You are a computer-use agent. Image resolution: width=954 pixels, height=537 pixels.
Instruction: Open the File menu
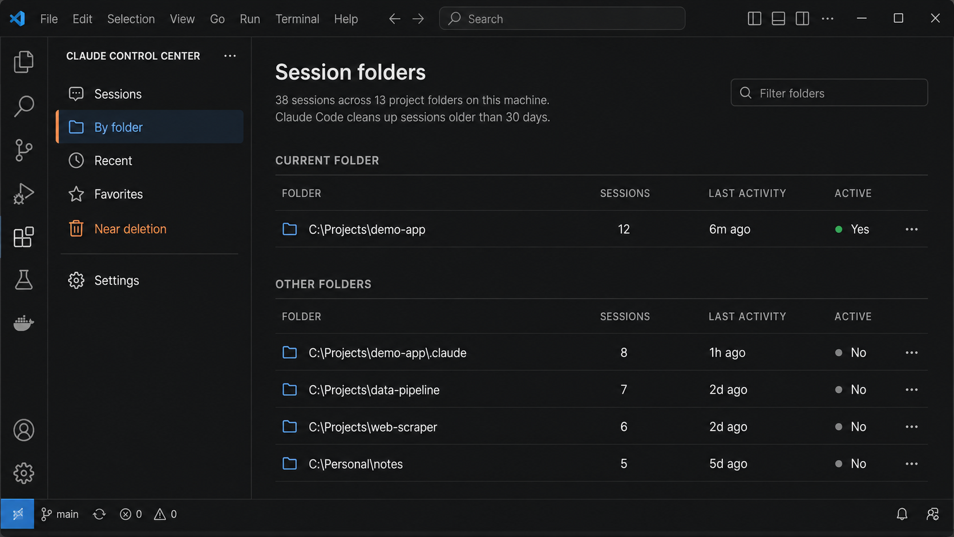pos(49,19)
